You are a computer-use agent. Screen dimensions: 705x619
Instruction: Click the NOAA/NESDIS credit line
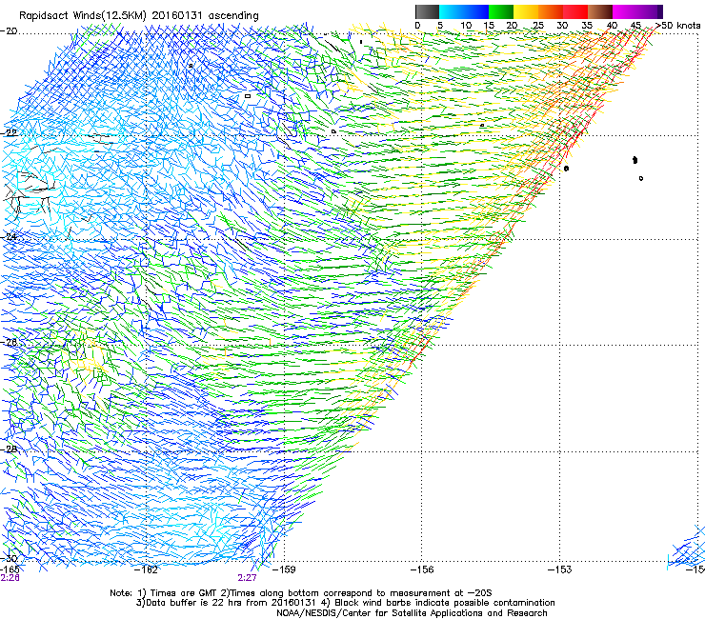pyautogui.click(x=412, y=612)
